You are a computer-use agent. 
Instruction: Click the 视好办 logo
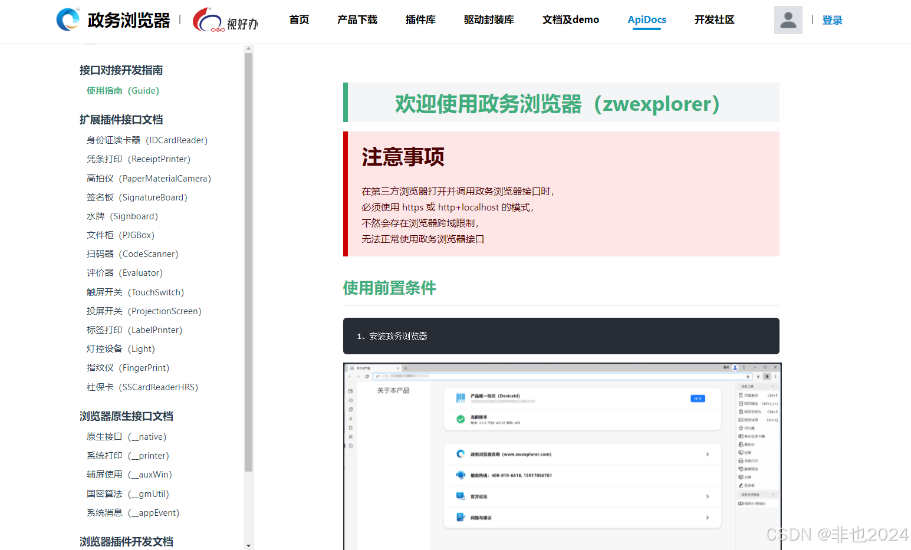225,20
